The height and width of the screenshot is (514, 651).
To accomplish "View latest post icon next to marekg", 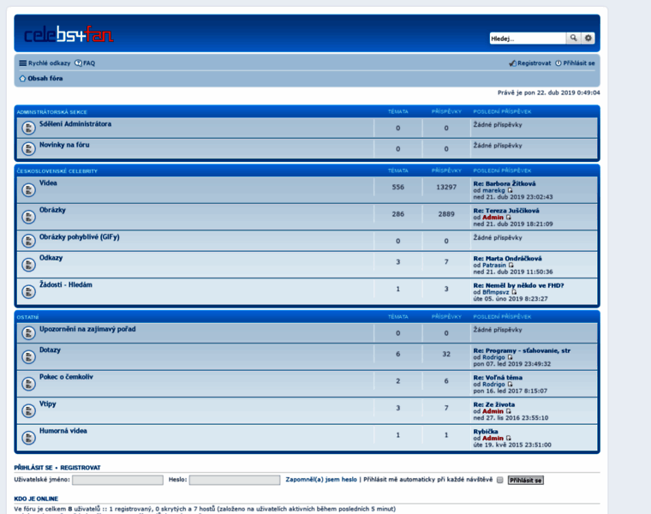I will click(511, 190).
